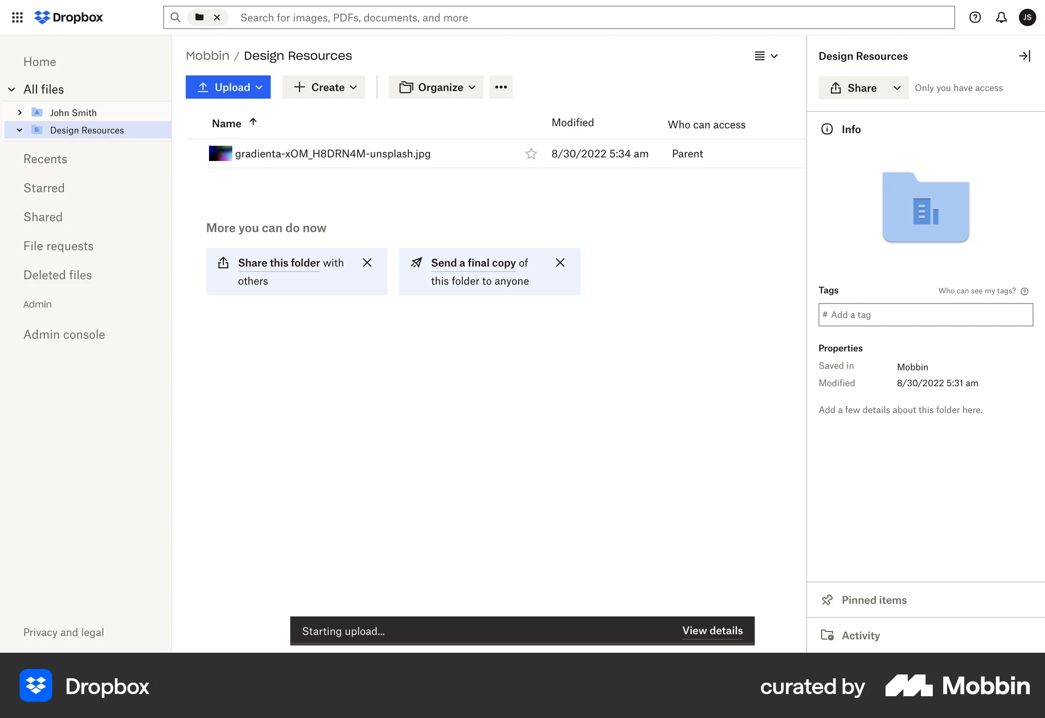Go to the Mobbin breadcrumb
Viewport: 1045px width, 718px height.
[x=207, y=55]
